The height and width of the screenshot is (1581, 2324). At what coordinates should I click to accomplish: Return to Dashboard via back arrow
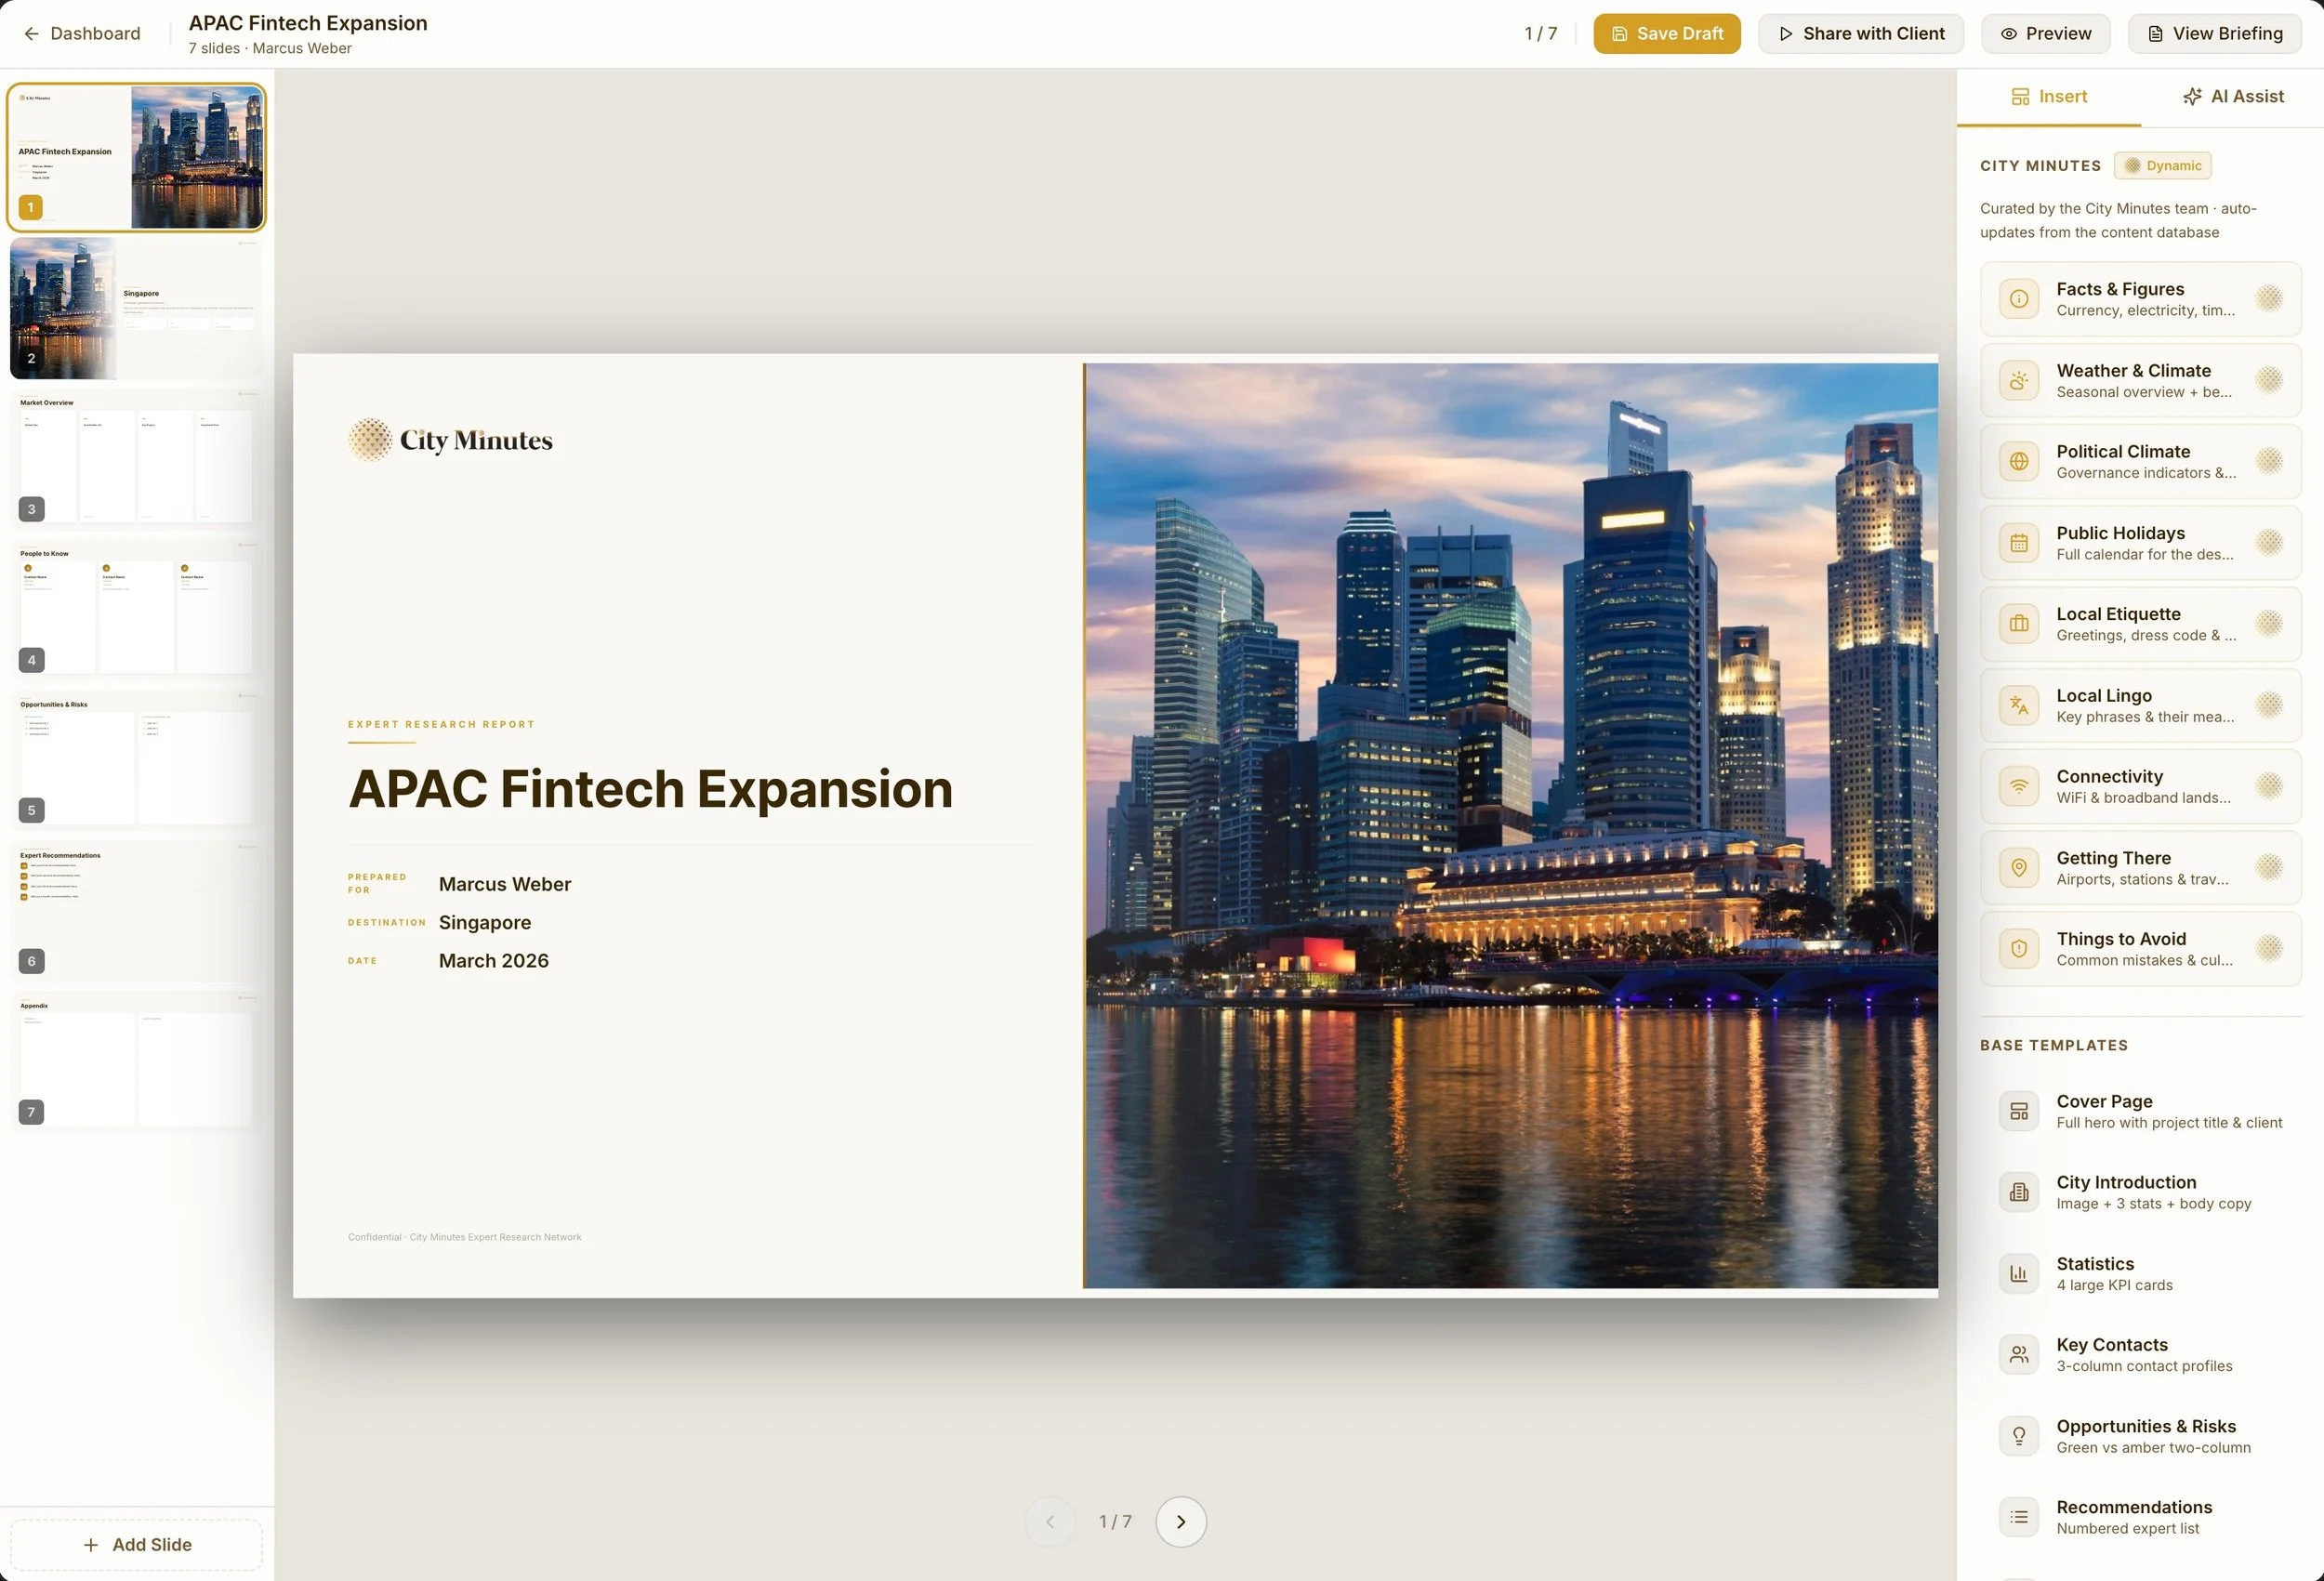[81, 34]
